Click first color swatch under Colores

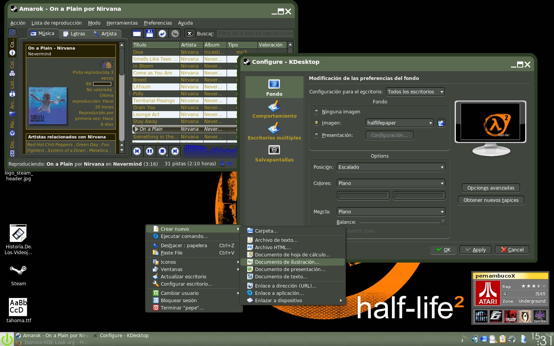[363, 196]
